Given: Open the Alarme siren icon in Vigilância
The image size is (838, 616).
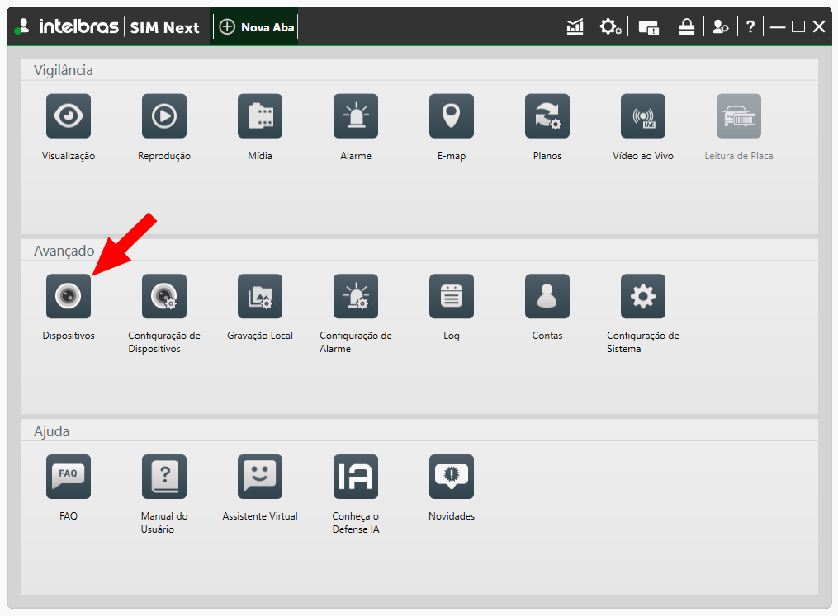Looking at the screenshot, I should pos(355,115).
